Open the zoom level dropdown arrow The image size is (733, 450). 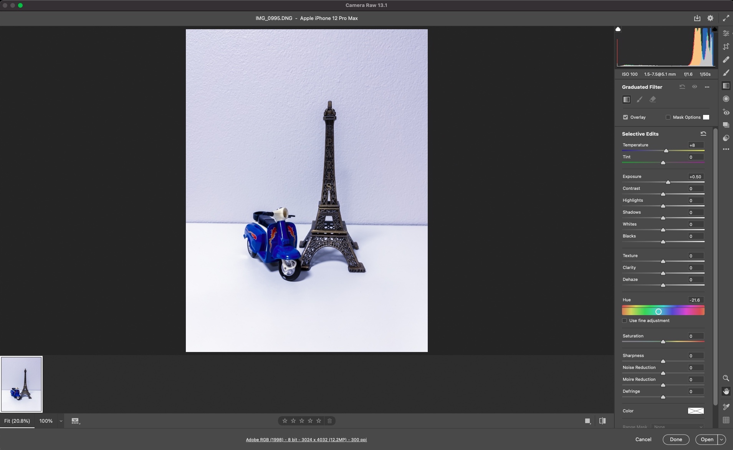pos(61,421)
